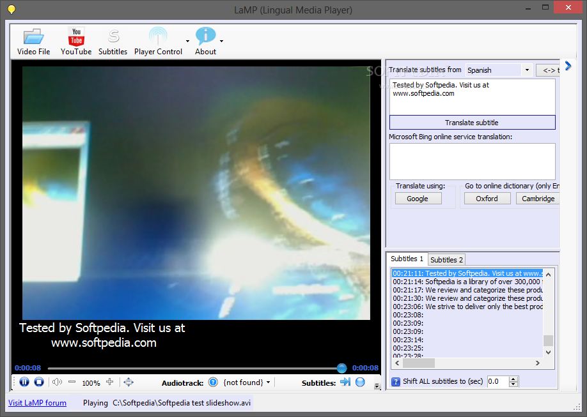The height and width of the screenshot is (417, 587).
Task: Select subtitle line 00:21:14
Action: [467, 282]
